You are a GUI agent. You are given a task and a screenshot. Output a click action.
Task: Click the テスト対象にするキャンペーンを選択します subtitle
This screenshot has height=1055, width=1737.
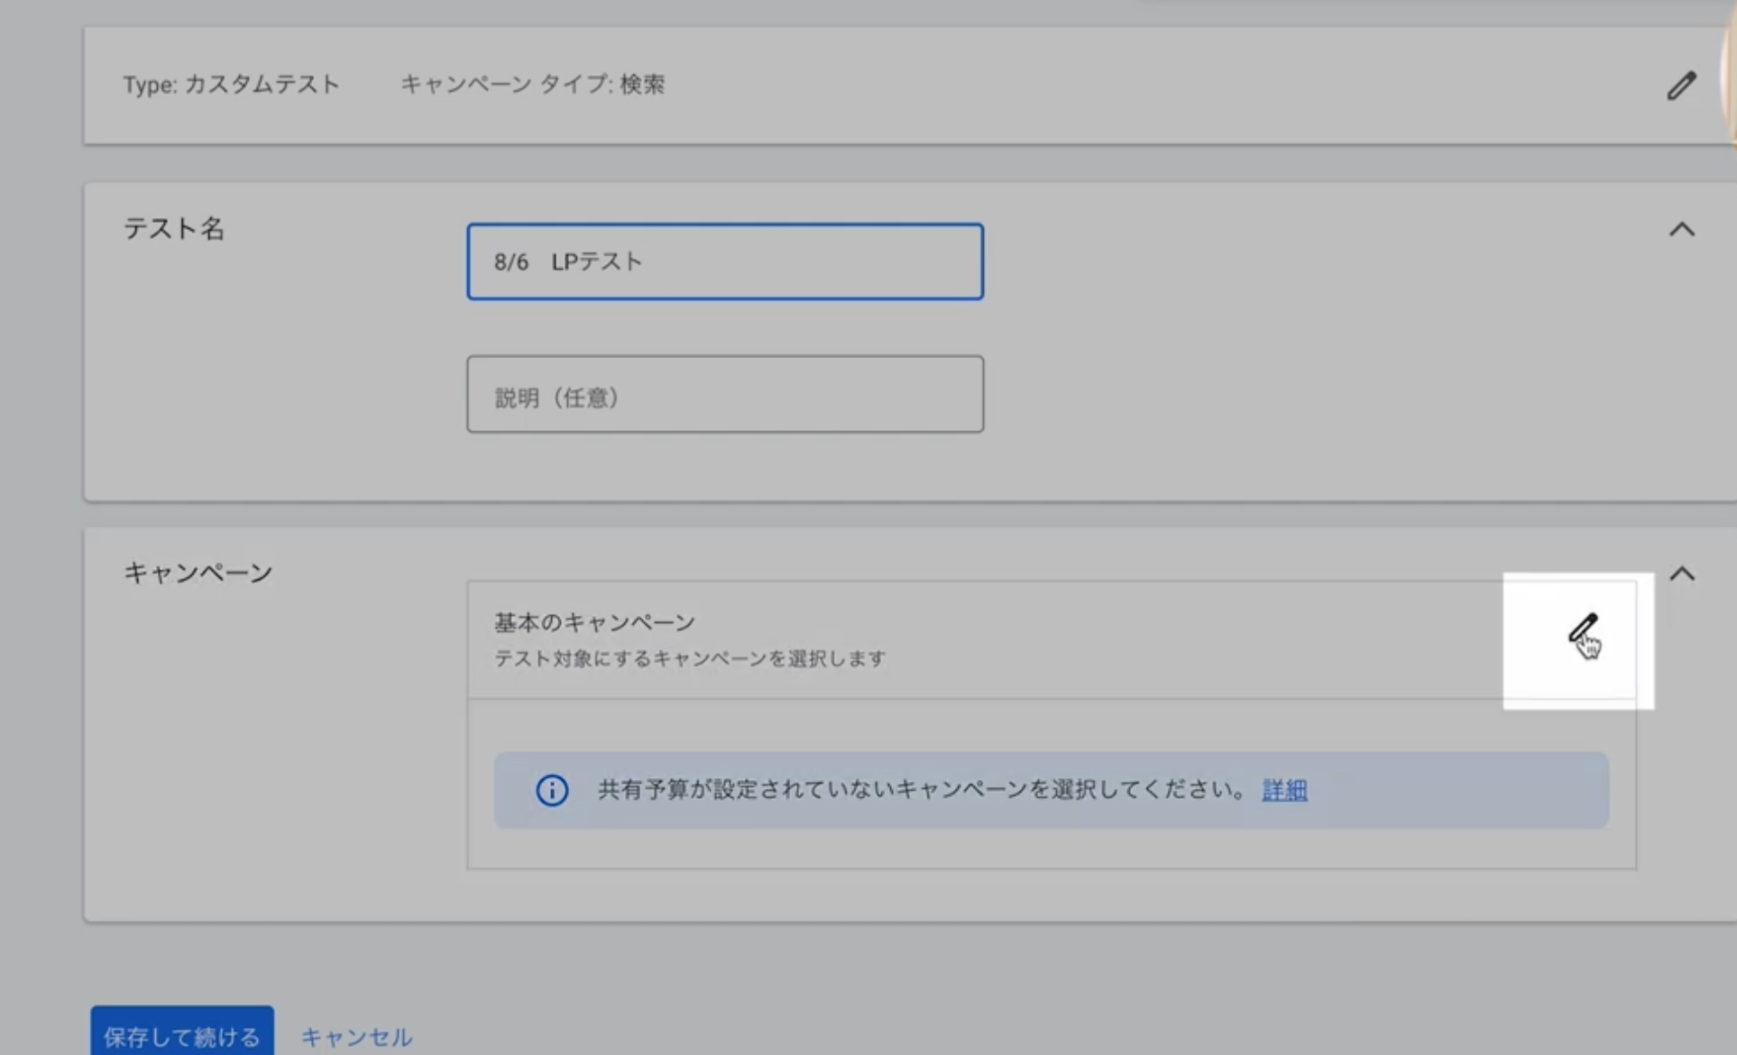(690, 658)
